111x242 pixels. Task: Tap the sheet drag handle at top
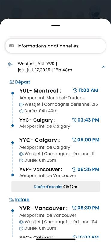[55, 25]
